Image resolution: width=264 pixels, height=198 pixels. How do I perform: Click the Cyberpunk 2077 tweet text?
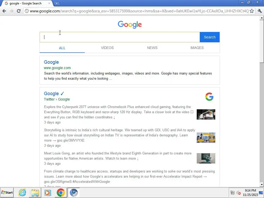tap(119, 112)
